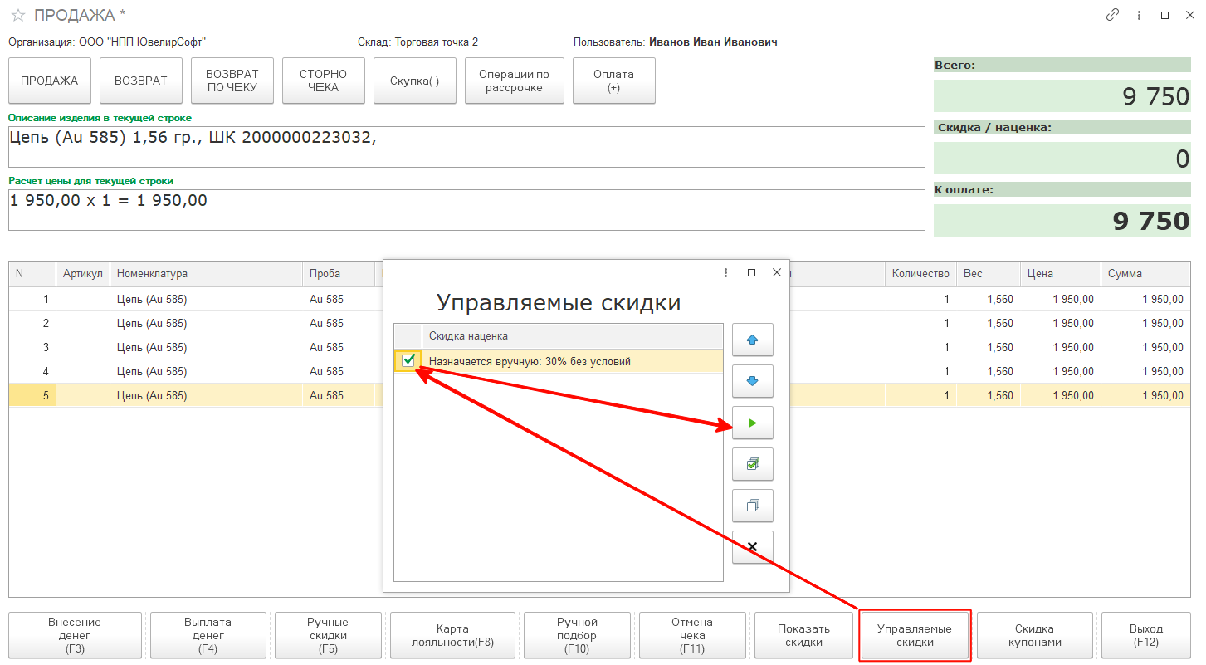Click the К оплате amount field
The image size is (1206, 665).
1062,221
